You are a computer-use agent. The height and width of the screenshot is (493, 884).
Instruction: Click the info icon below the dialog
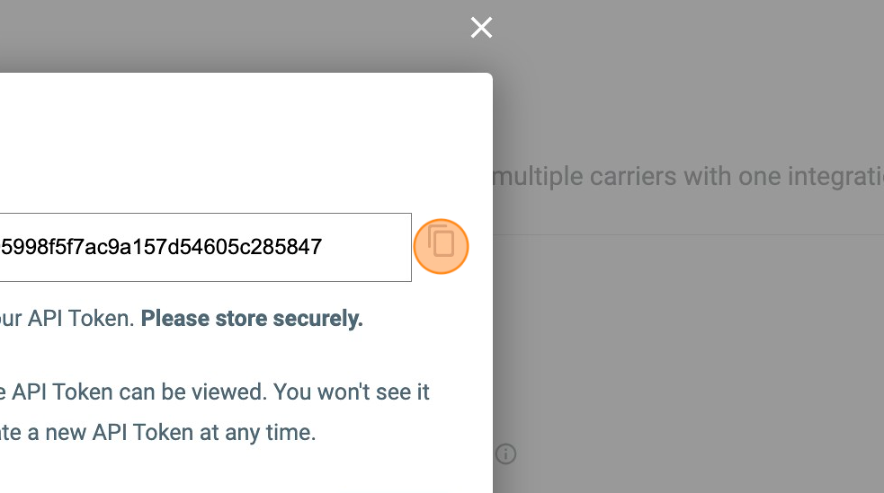click(506, 453)
